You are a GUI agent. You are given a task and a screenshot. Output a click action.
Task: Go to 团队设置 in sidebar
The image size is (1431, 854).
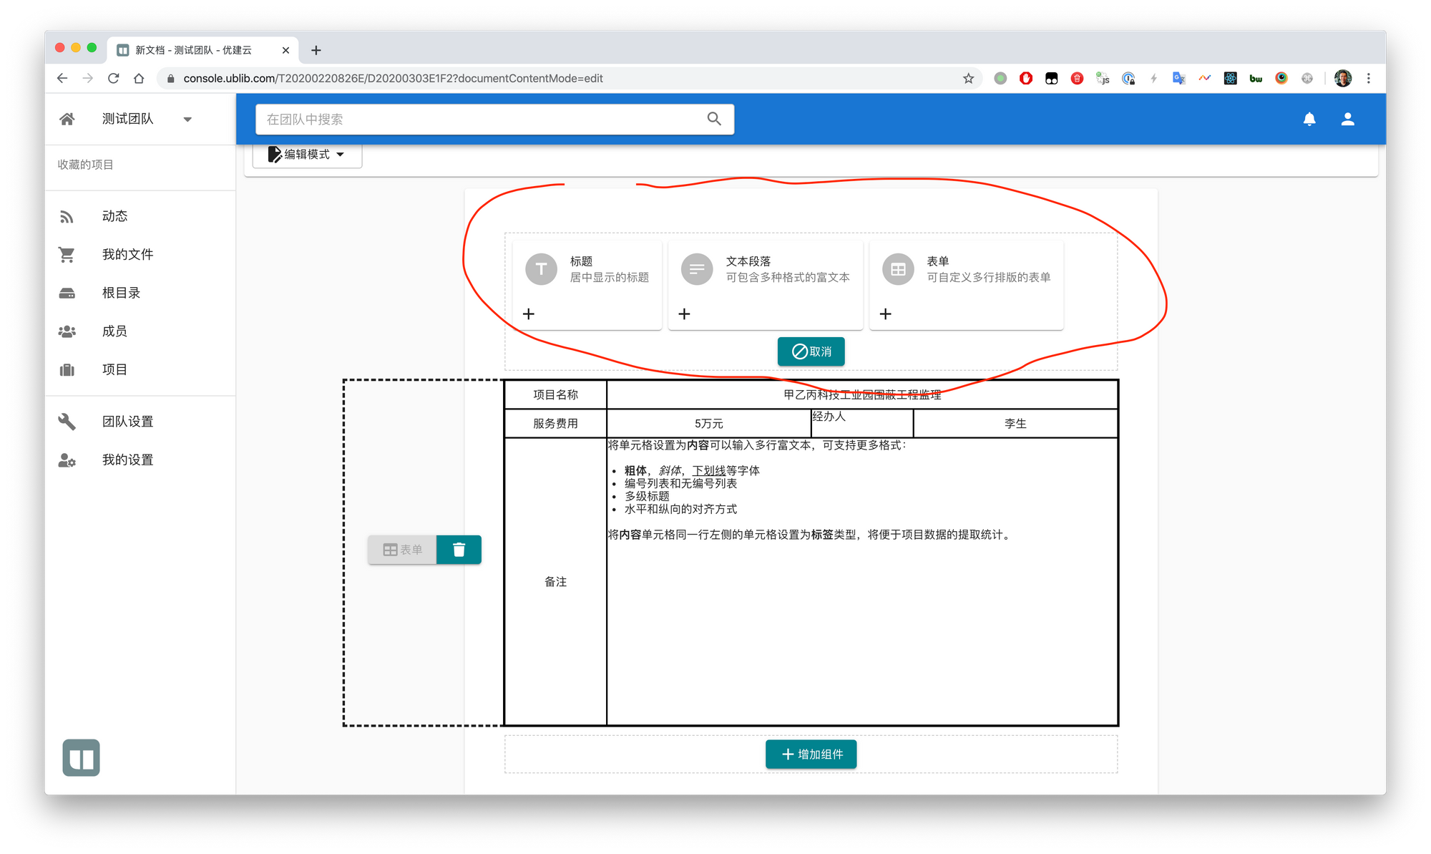pos(127,422)
